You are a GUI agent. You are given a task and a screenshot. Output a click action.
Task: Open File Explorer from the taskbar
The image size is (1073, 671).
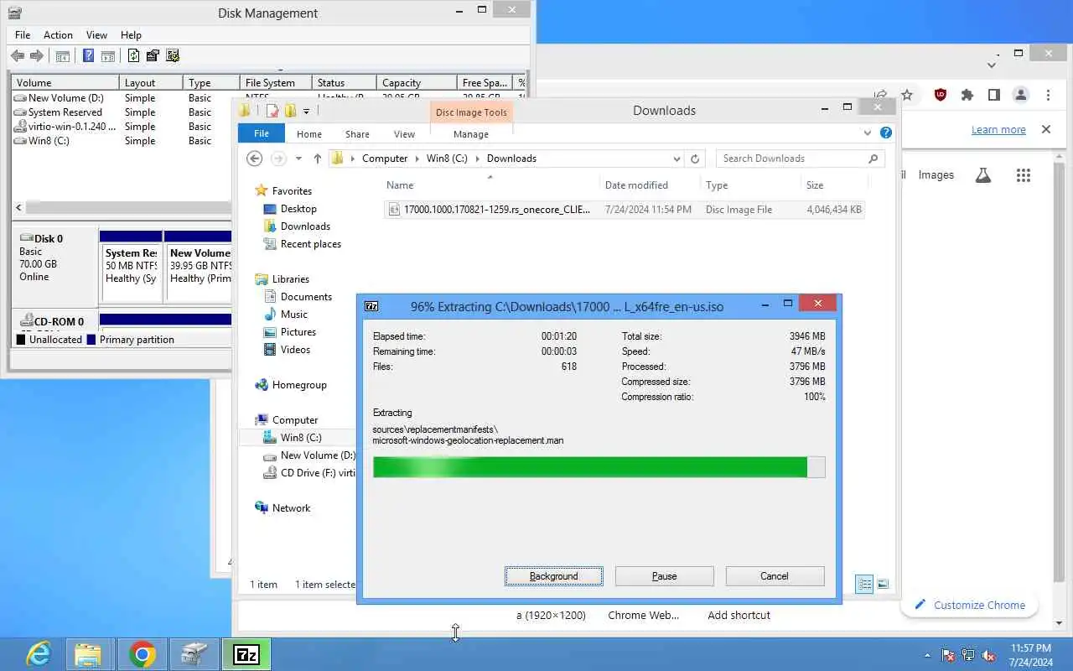pyautogui.click(x=88, y=654)
